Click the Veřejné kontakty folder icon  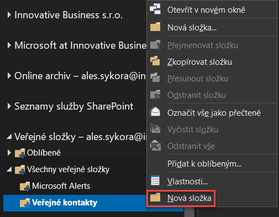click(25, 203)
